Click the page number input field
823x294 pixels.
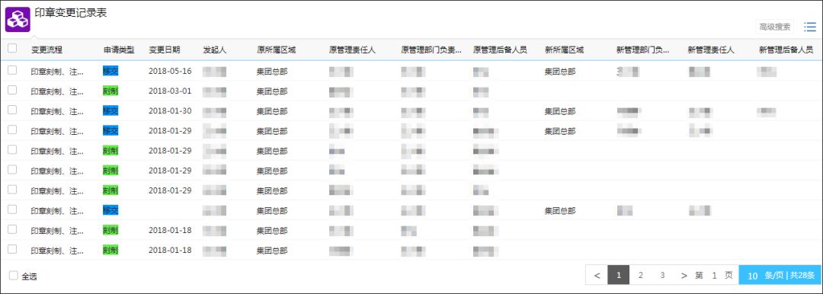point(714,276)
